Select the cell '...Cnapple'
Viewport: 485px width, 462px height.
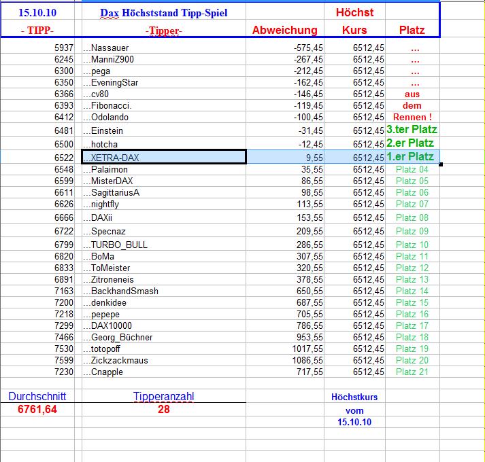point(164,372)
